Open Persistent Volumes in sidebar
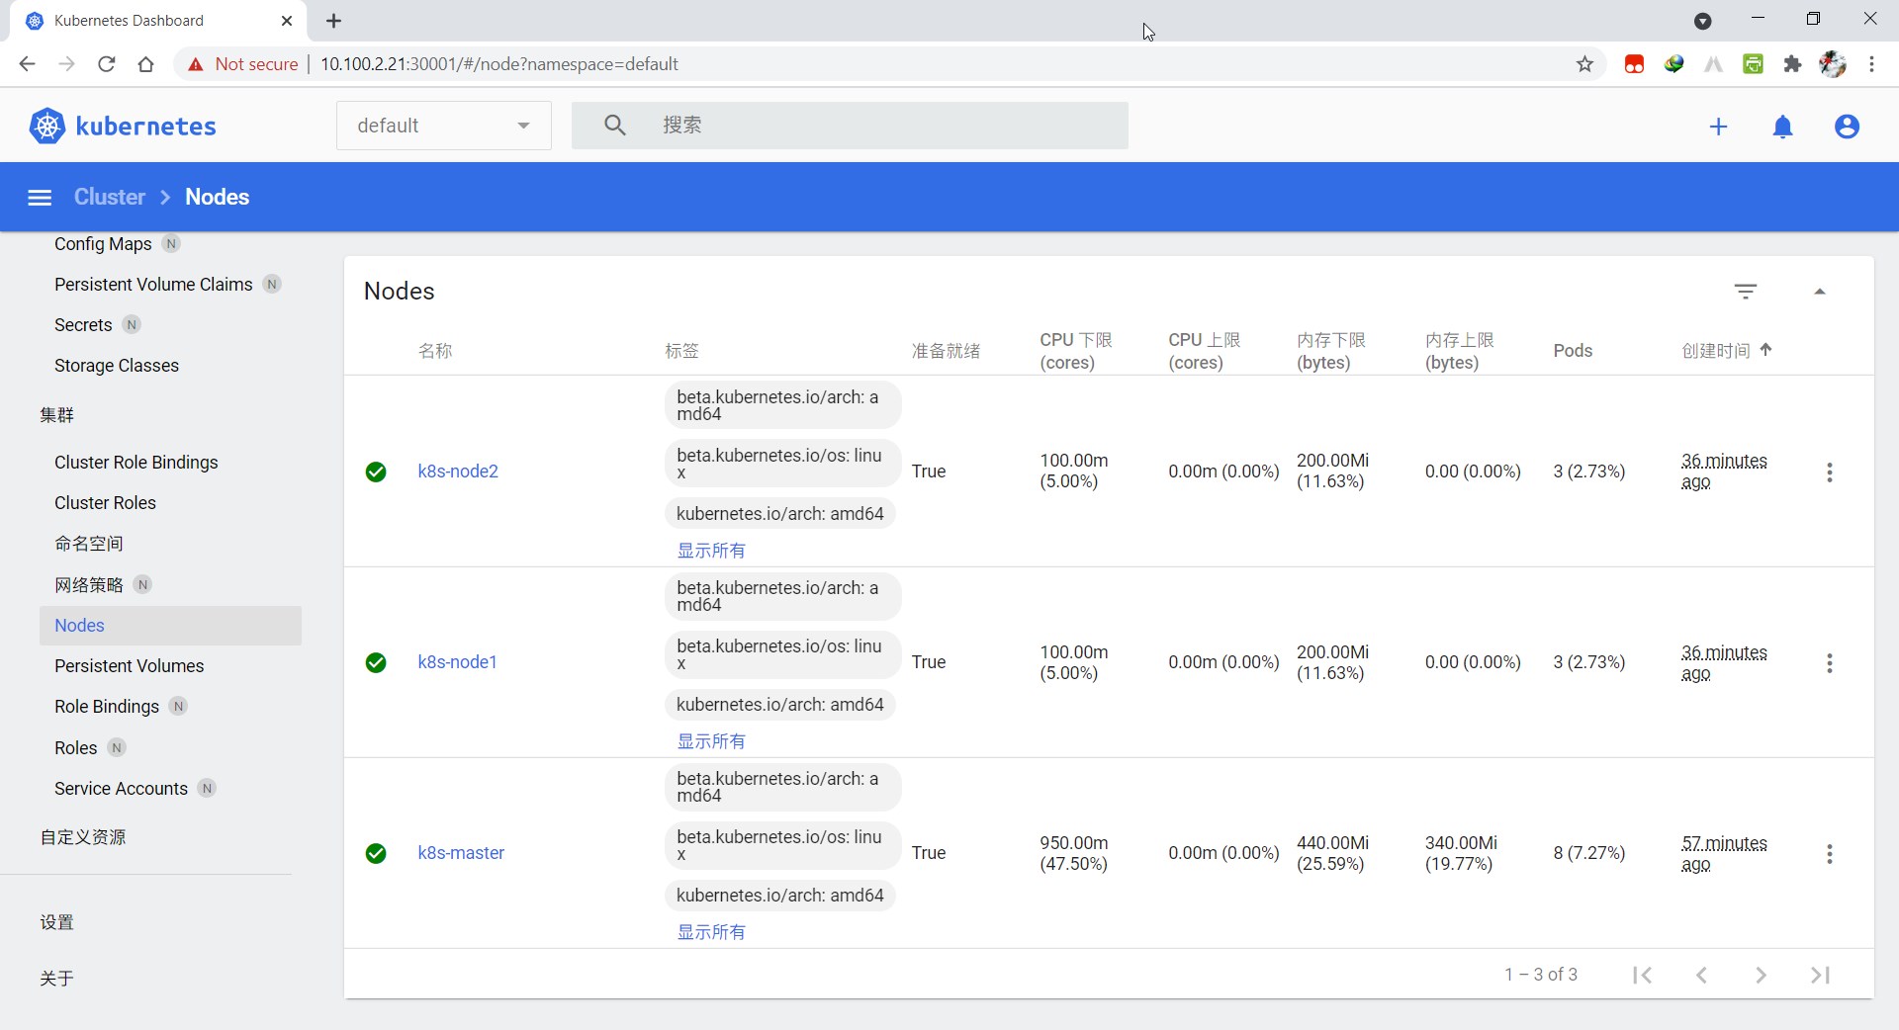The width and height of the screenshot is (1899, 1030). tap(130, 666)
